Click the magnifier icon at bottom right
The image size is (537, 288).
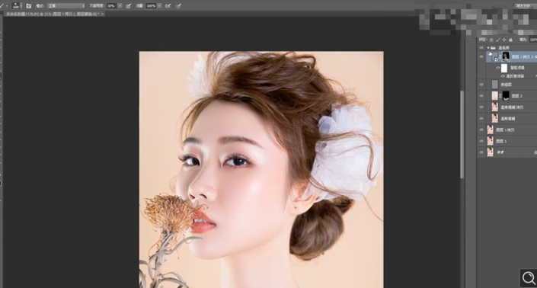529,278
